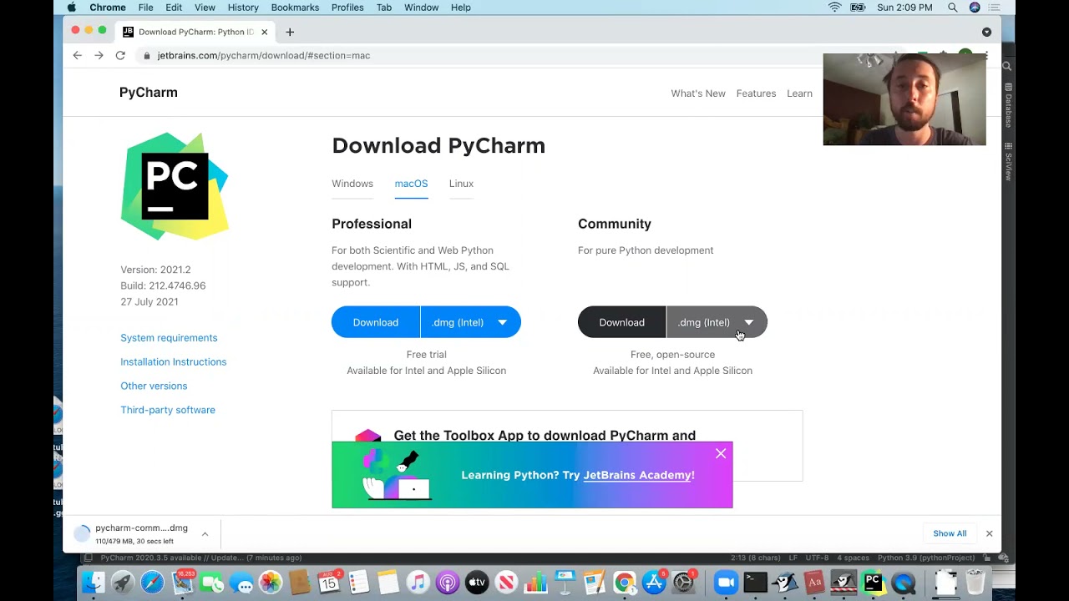This screenshot has height=601, width=1069.
Task: Open QuickTime Player in the dock
Action: point(903,582)
